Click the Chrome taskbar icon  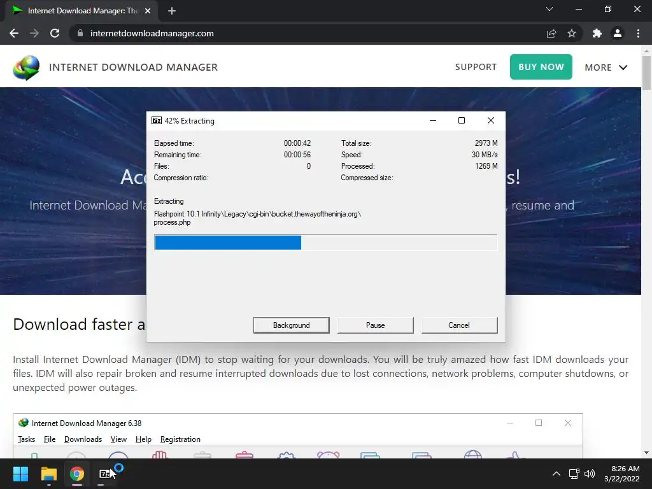pos(76,474)
